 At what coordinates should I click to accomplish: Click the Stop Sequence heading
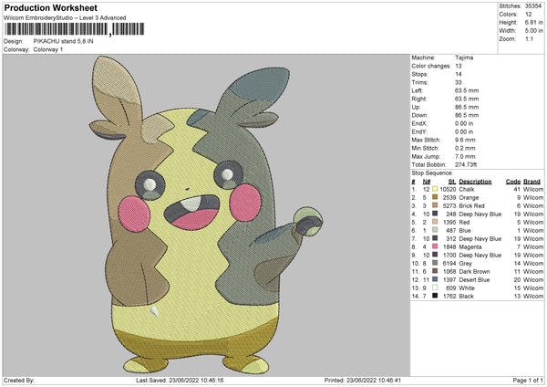click(x=432, y=173)
